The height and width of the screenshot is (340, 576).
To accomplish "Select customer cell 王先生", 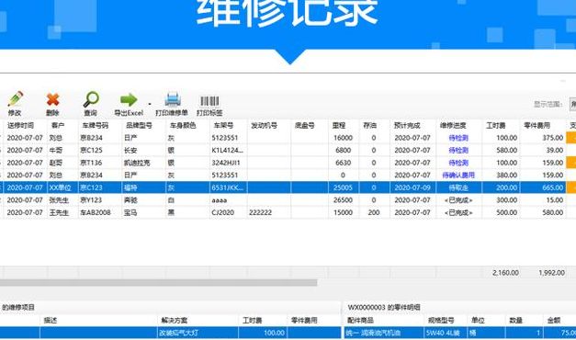I will pyautogui.click(x=59, y=213).
